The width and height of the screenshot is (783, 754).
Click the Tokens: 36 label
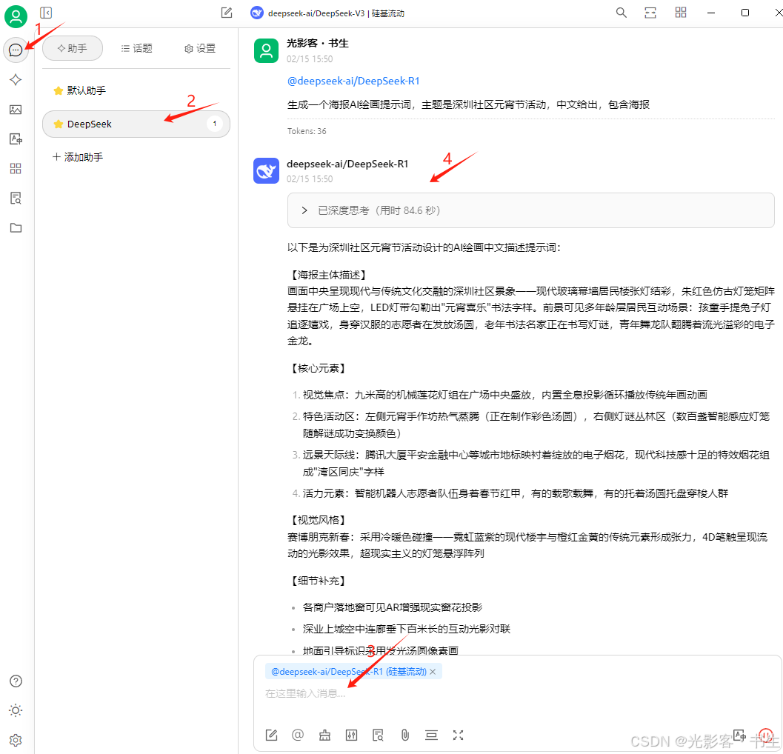(x=307, y=131)
